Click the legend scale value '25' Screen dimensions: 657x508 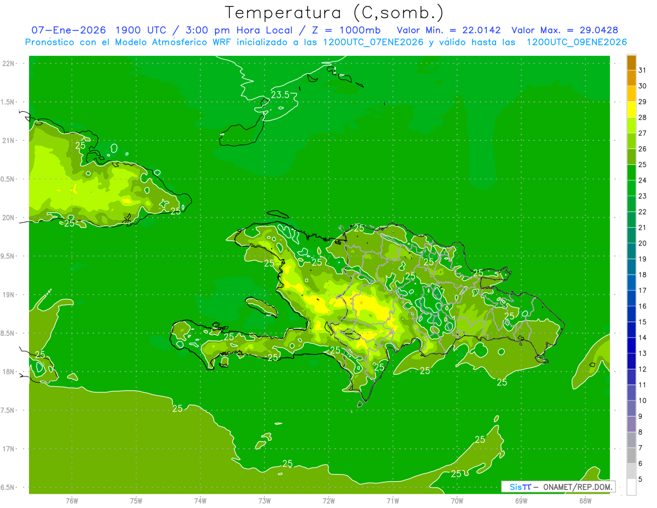click(x=643, y=164)
